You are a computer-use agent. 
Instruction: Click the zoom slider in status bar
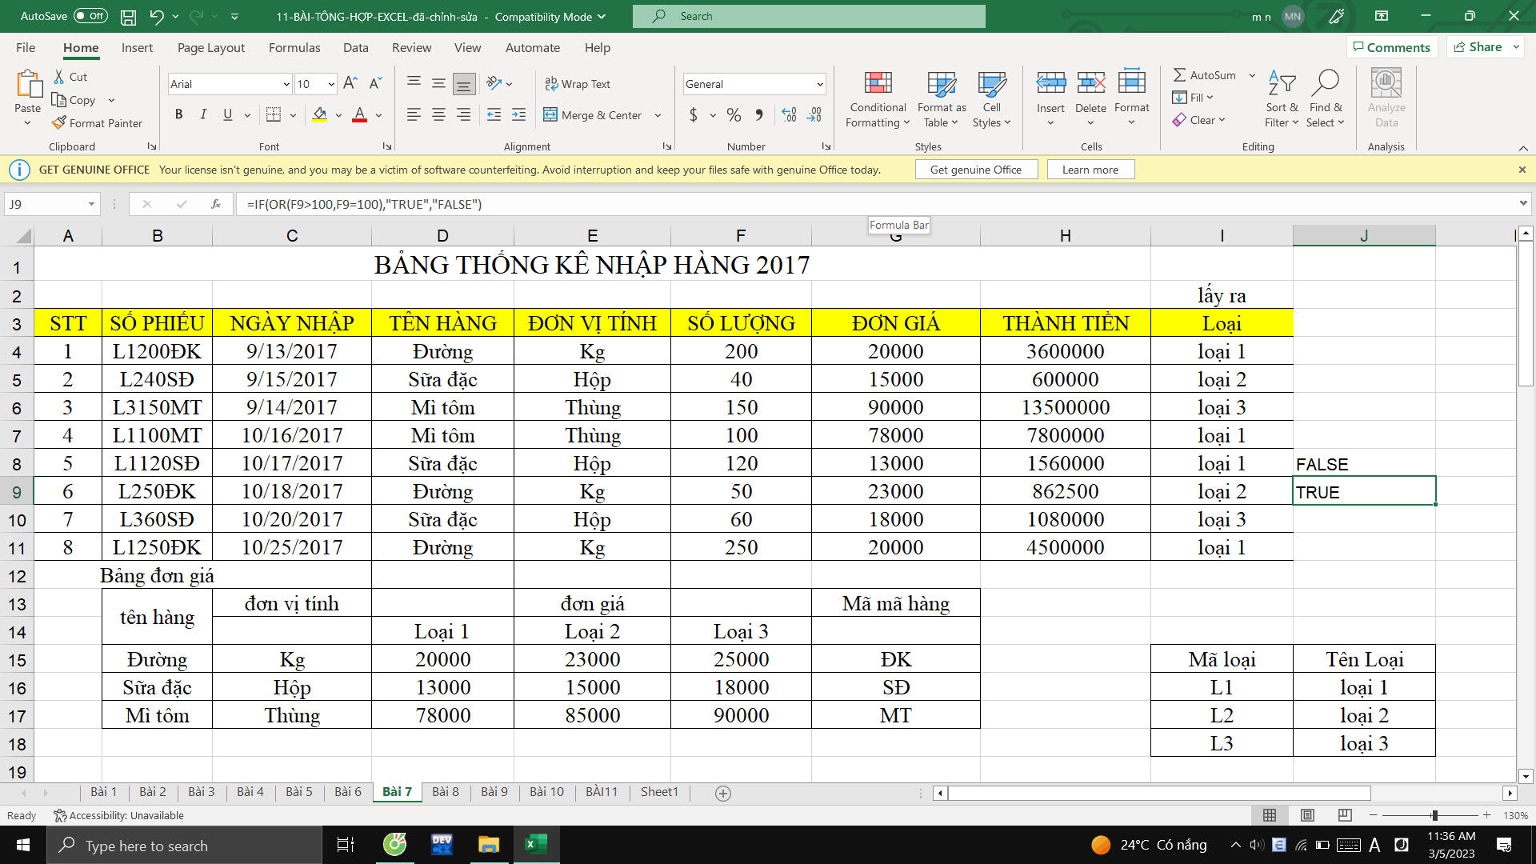click(1434, 815)
